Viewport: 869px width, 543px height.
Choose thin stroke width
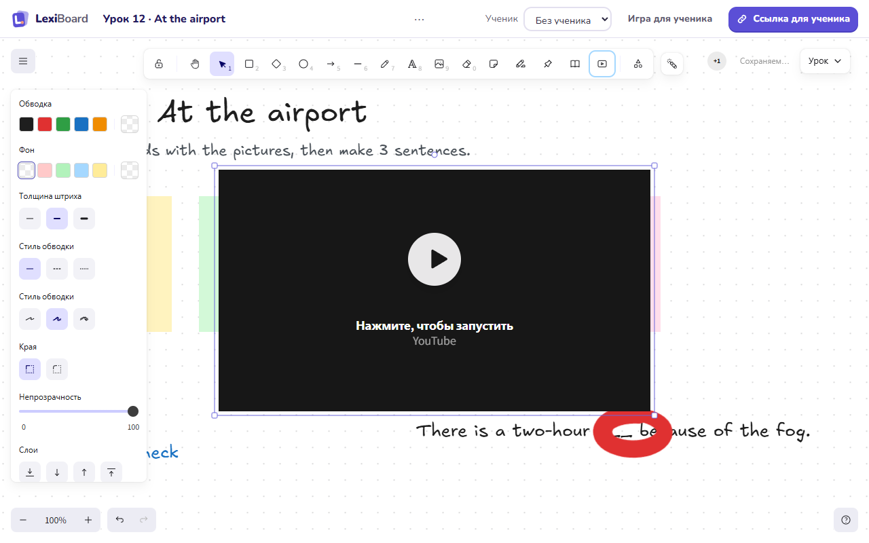[x=30, y=219]
